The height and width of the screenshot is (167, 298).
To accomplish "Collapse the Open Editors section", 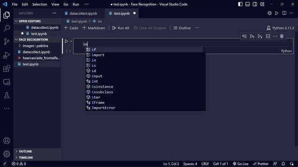I will 16,21.
